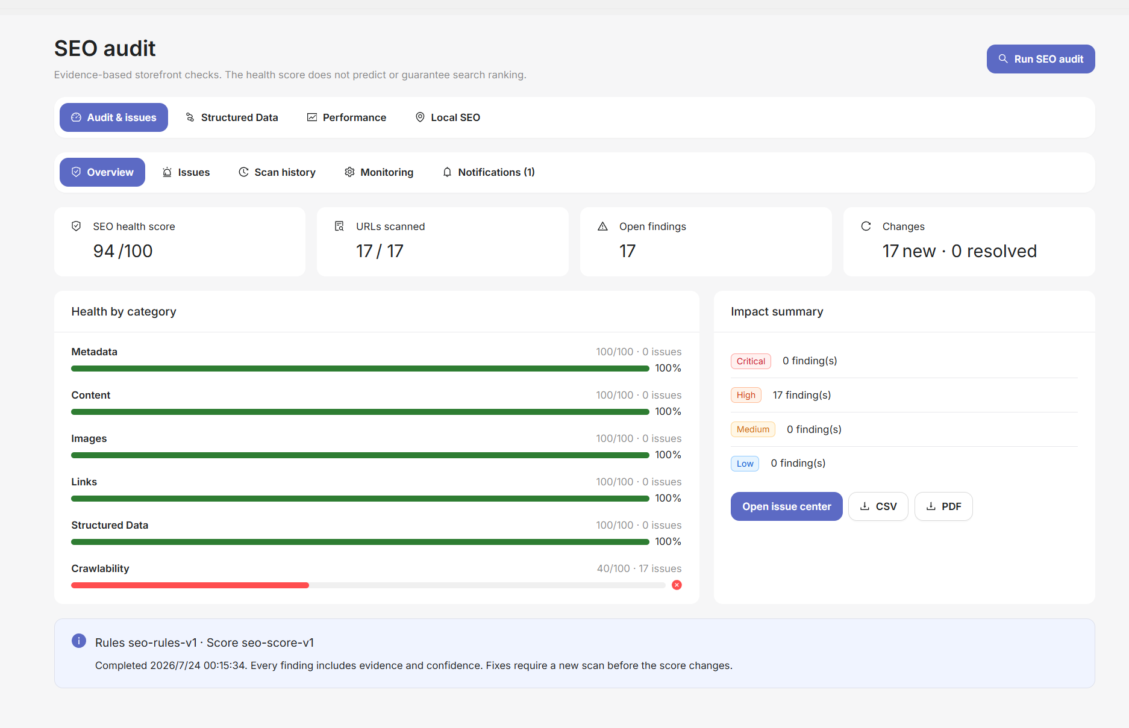The image size is (1129, 728).
Task: Click the shield icon on SEO health score card
Action: [x=77, y=226]
